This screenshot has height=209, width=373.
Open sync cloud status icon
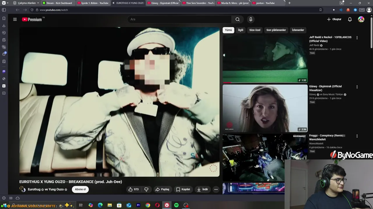17,198
